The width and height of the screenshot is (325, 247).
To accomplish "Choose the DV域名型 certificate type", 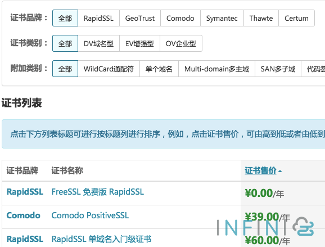I will point(98,43).
